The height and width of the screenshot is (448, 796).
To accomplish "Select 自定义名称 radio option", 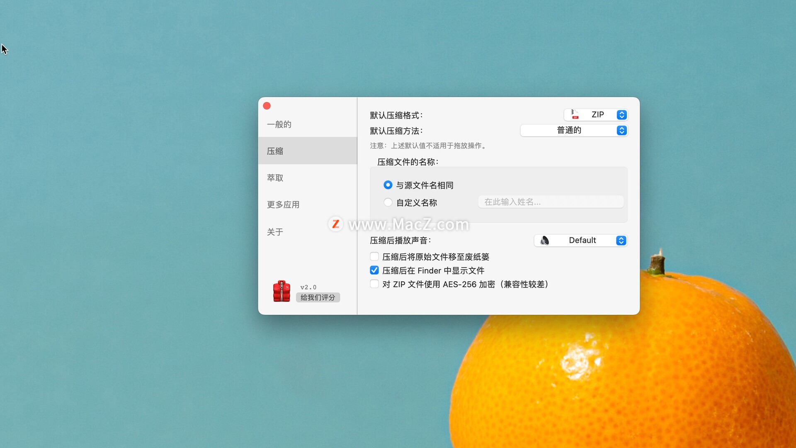I will [x=388, y=202].
